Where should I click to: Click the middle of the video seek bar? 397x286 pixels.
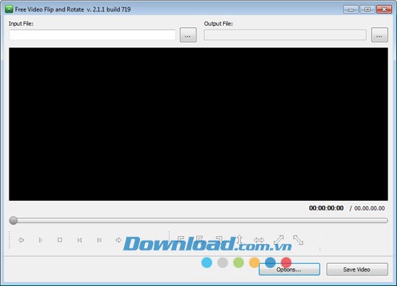pos(198,220)
